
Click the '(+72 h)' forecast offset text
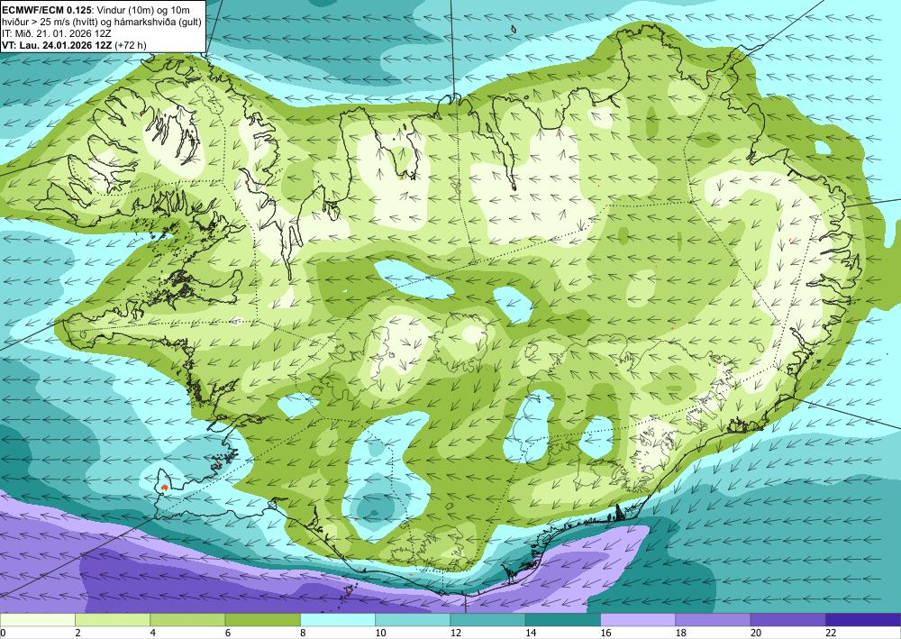coord(131,44)
